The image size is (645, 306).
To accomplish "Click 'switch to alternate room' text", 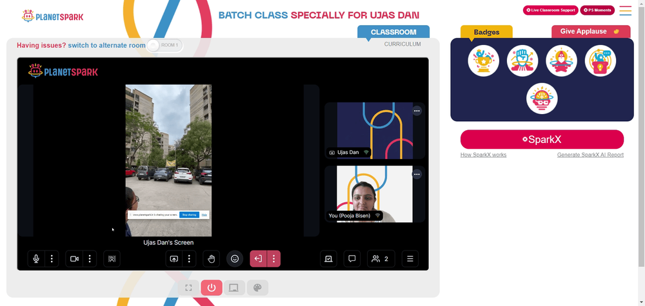I will [106, 45].
